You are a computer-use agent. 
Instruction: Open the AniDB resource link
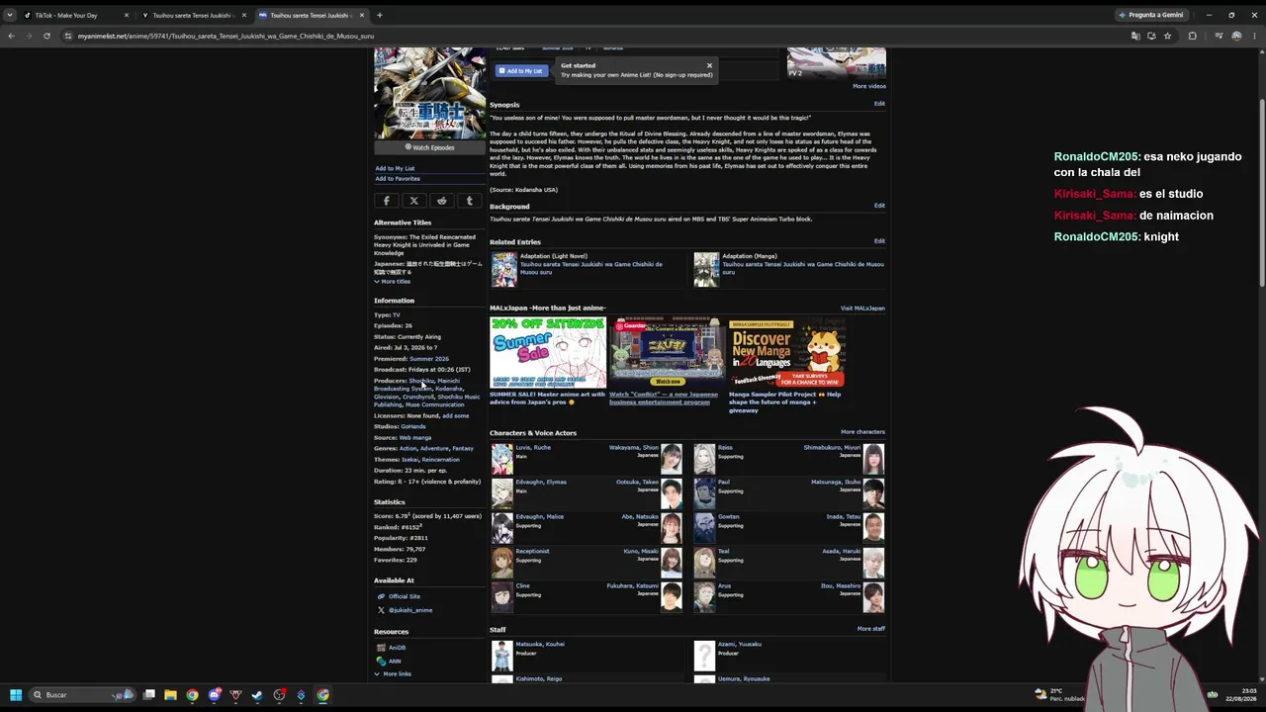[397, 648]
